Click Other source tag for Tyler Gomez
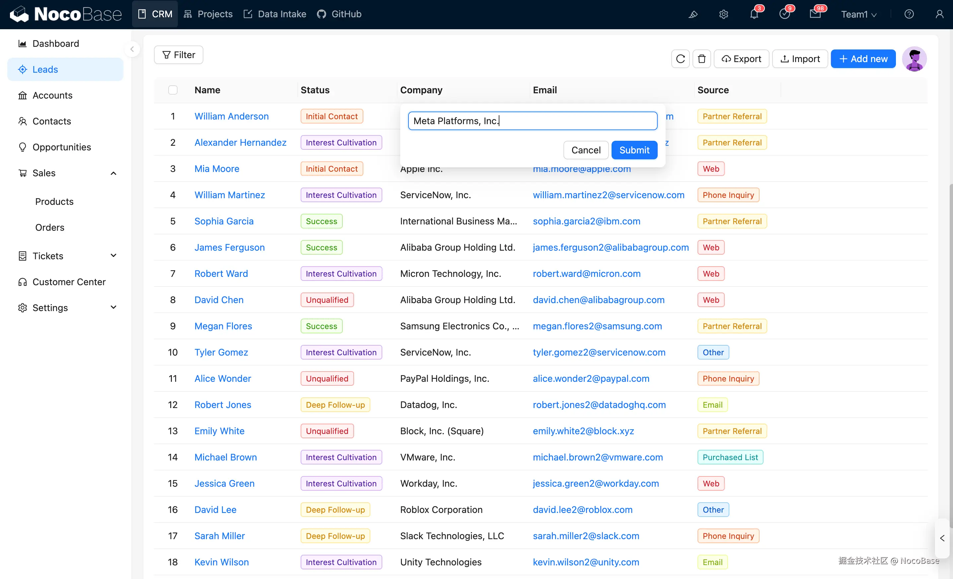 tap(713, 353)
